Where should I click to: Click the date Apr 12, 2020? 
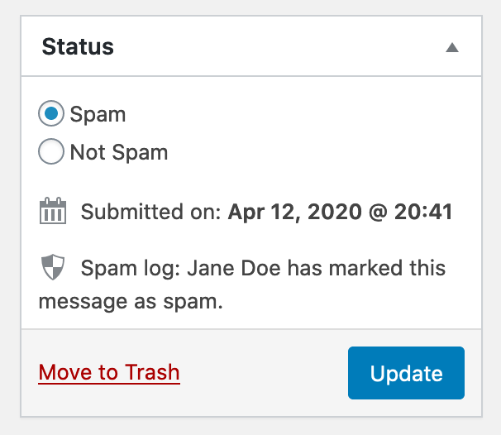[294, 213]
